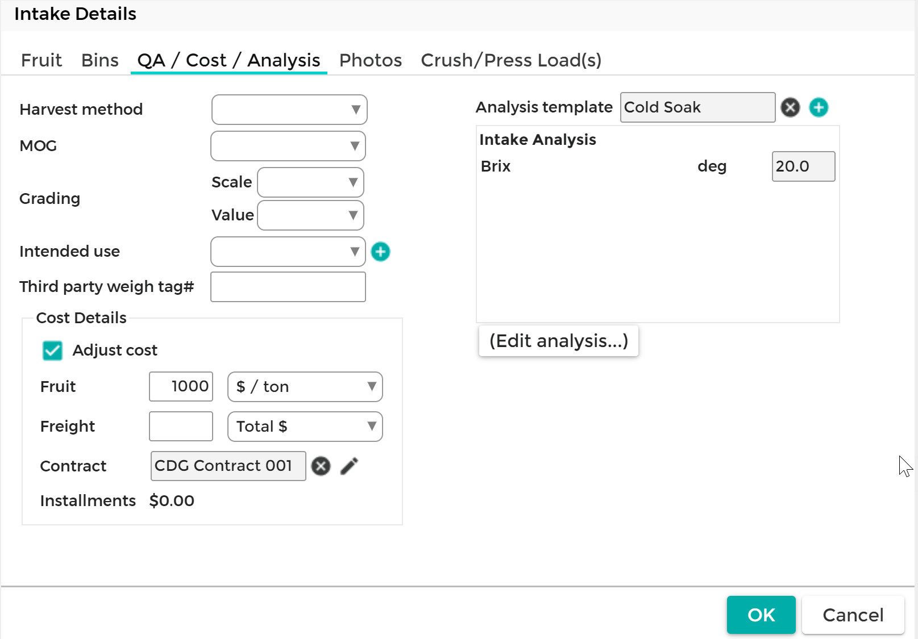
Task: Open the Harvest method dropdown
Action: tap(289, 110)
